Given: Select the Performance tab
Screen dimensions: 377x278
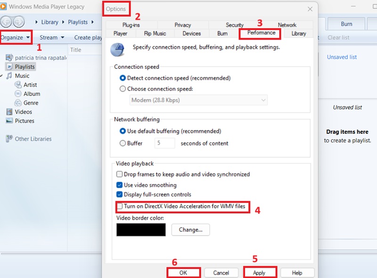Looking at the screenshot, I should point(262,33).
